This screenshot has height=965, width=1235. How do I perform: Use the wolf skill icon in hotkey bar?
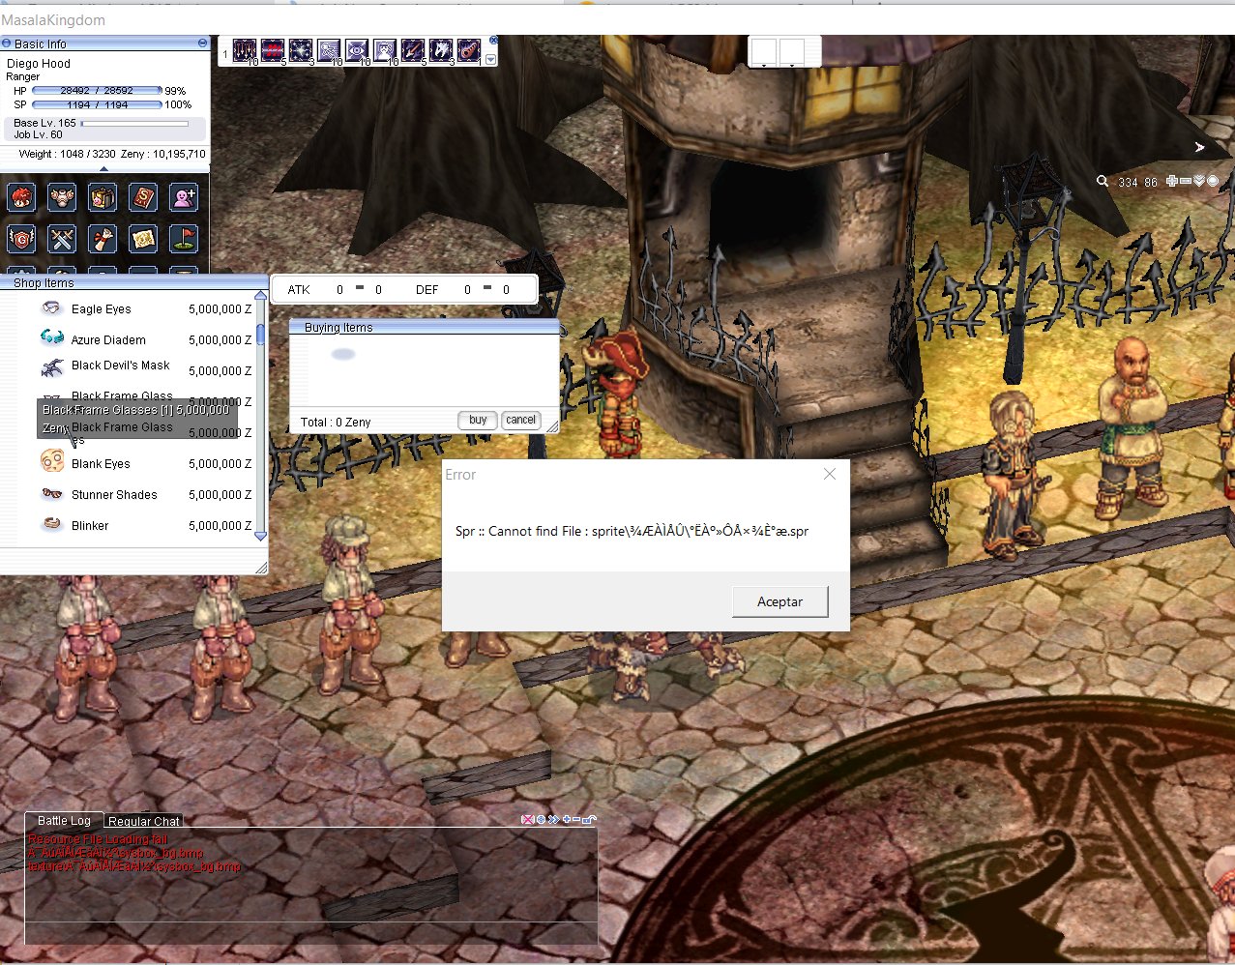click(441, 50)
